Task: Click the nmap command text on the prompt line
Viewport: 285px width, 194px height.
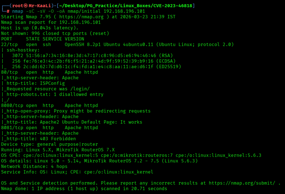Action: pyautogui.click(x=78, y=11)
